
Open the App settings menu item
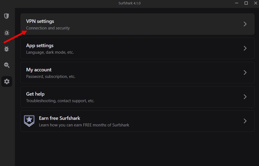pyautogui.click(x=40, y=46)
